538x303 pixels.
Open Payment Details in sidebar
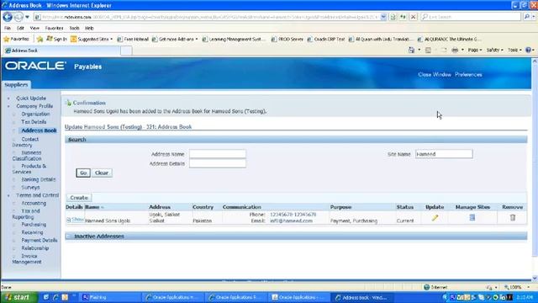(x=40, y=240)
